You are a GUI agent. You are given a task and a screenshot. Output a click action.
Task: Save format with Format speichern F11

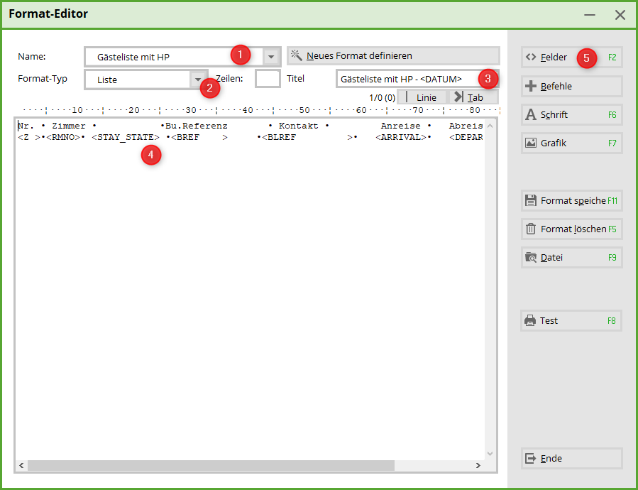click(572, 201)
